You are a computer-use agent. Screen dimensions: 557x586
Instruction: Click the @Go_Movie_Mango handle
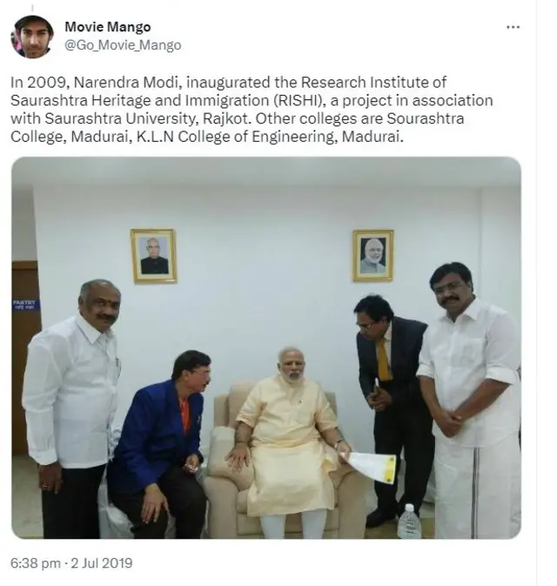[x=123, y=45]
